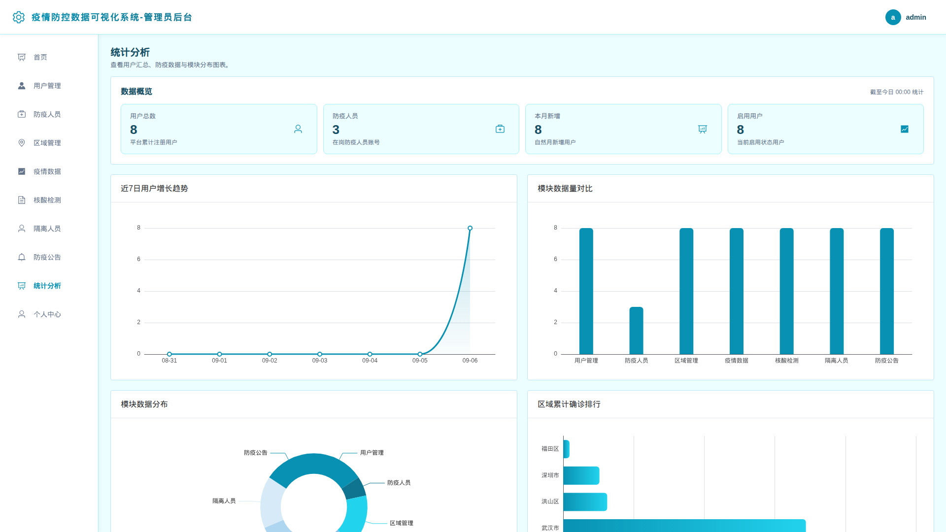The image size is (946, 532).
Task: Click the 防疫人员 label on donut chart
Action: click(399, 483)
